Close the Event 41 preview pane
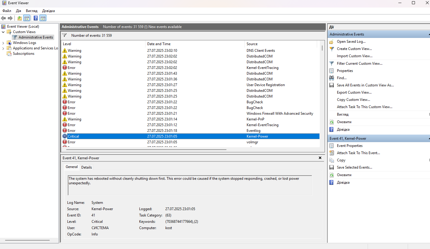The width and height of the screenshot is (430, 249). point(320,158)
